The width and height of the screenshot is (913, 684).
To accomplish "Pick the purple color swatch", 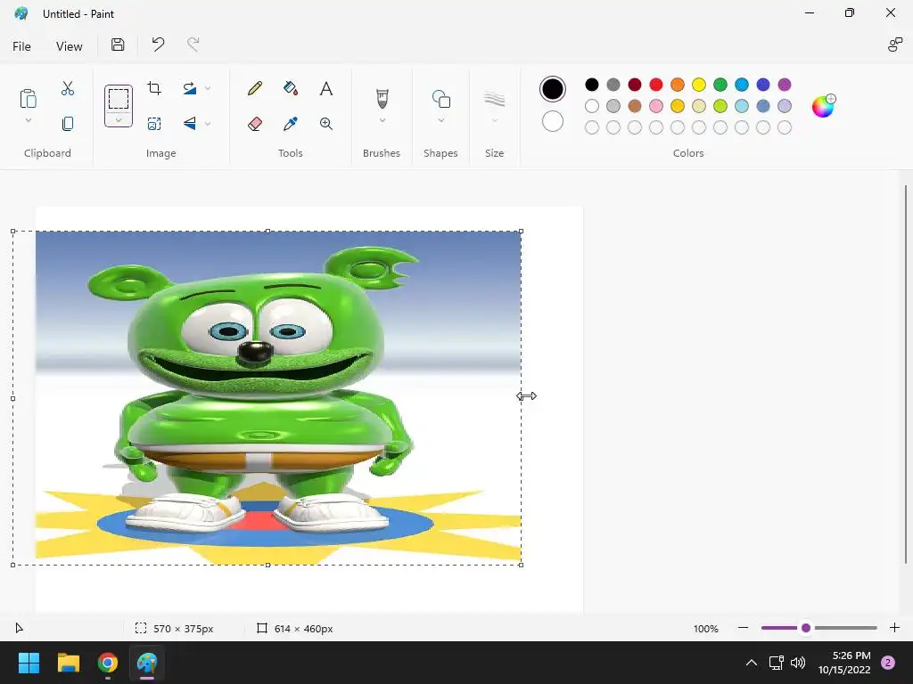I will [785, 85].
